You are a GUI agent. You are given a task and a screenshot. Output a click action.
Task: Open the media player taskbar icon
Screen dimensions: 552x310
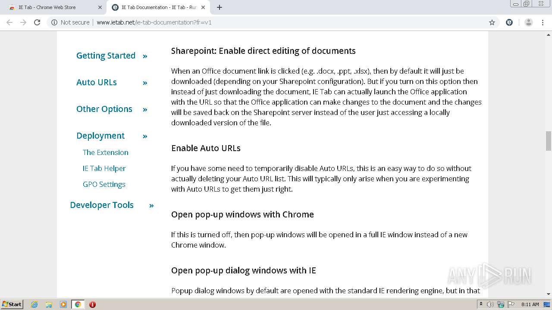pos(63,304)
